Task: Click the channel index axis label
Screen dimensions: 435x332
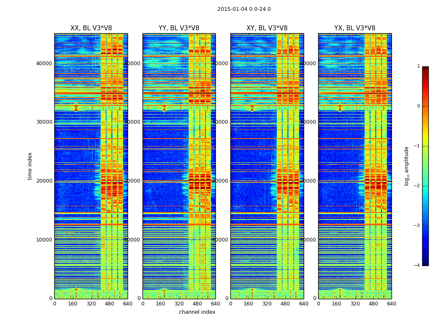Action: coord(197,312)
